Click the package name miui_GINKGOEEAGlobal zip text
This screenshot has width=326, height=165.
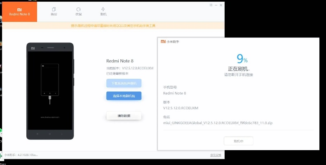(218, 123)
